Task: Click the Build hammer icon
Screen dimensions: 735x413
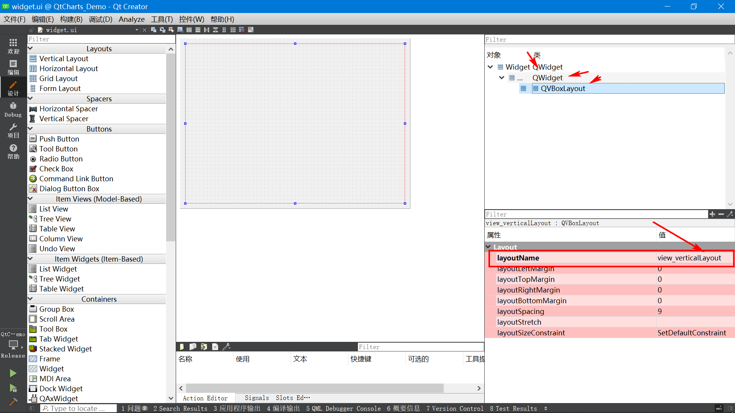Action: [x=13, y=402]
